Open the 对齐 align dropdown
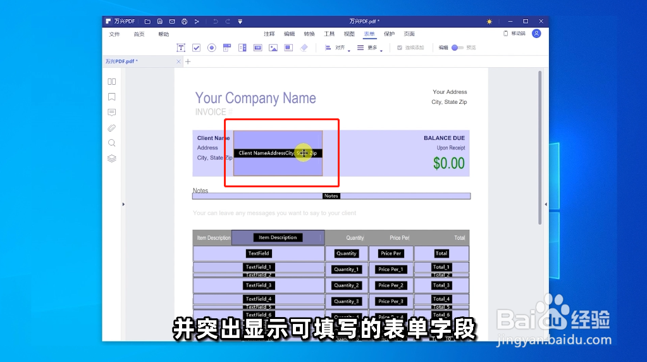Viewport: 647px width, 362px height. 338,48
